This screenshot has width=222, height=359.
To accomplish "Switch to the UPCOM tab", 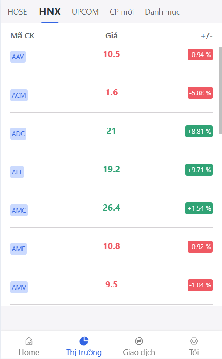I will [85, 12].
